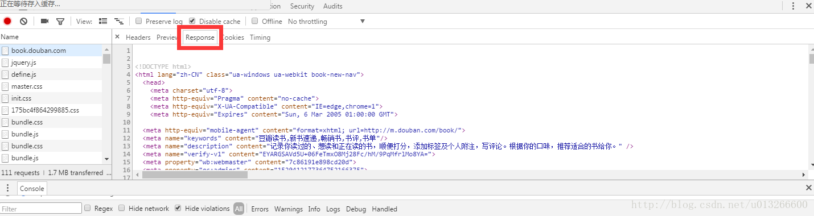Close the Console drawer
The height and width of the screenshot is (216, 814).
tap(809, 188)
